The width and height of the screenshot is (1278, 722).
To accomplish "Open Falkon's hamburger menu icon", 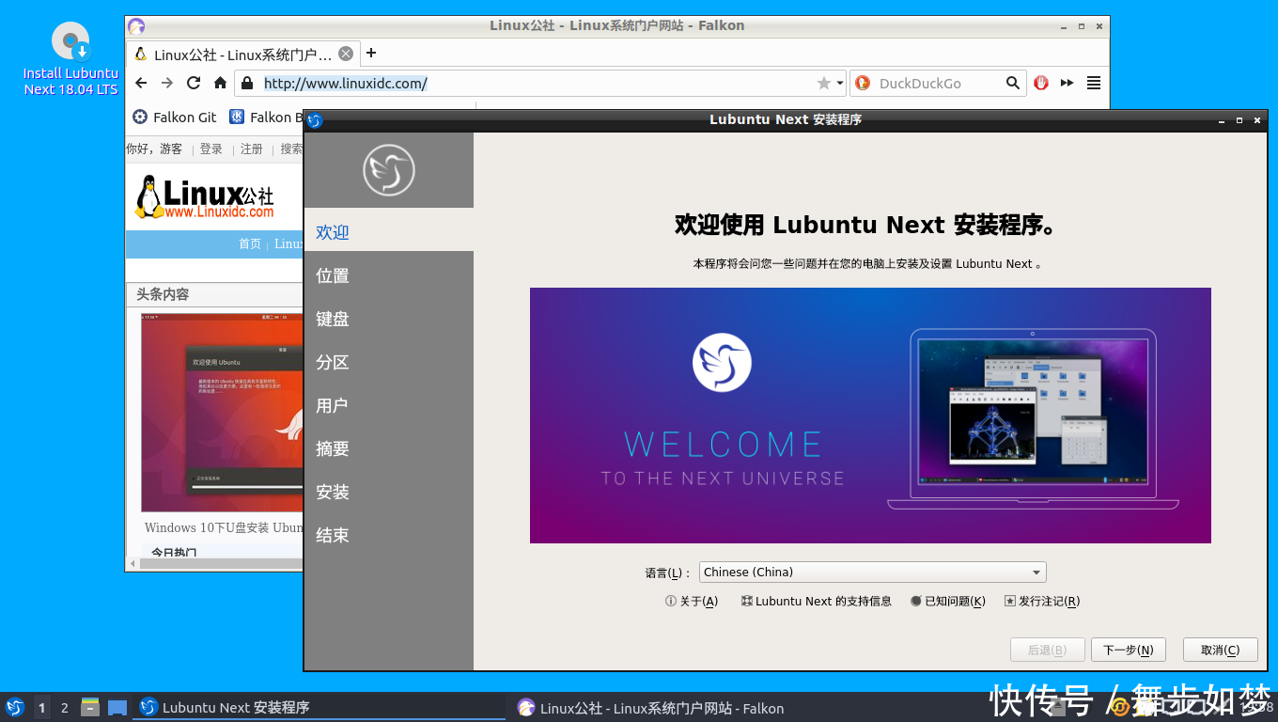I will (1093, 83).
